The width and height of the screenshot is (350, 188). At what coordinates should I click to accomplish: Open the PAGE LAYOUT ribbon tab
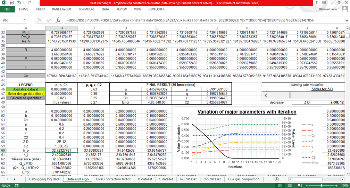(x=62, y=9)
